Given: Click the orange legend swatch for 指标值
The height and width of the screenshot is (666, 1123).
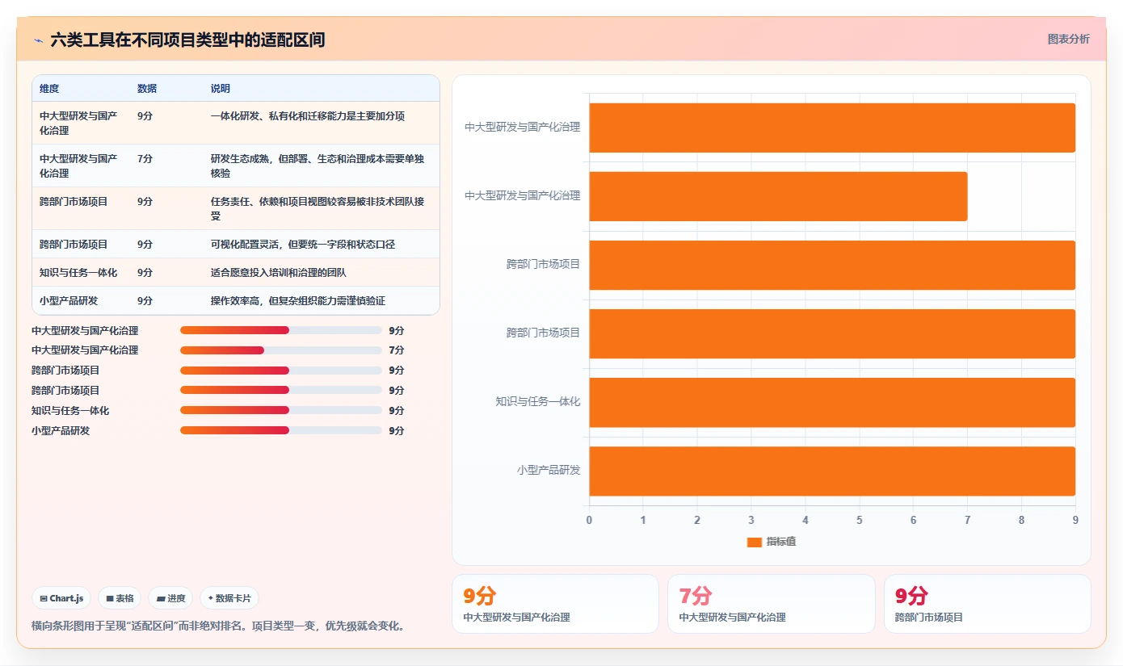Looking at the screenshot, I should tap(755, 542).
